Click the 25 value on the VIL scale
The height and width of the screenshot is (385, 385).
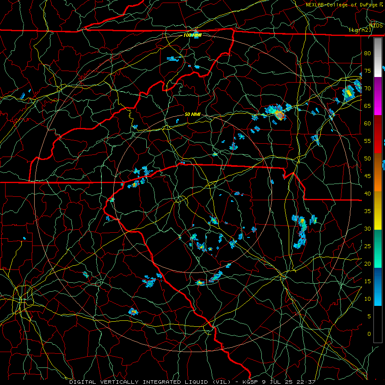click(x=367, y=246)
